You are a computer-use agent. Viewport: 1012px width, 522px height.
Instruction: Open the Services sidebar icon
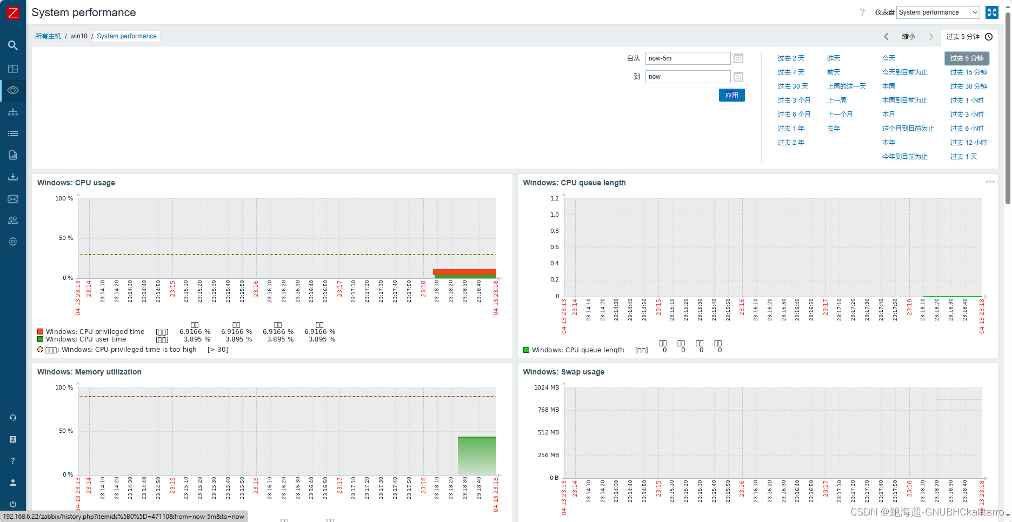(x=13, y=112)
